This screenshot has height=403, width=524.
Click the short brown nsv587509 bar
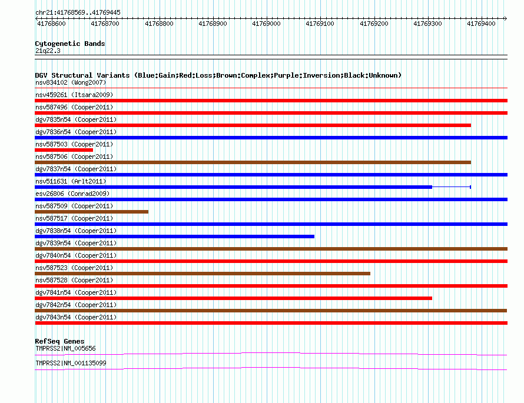(x=92, y=212)
